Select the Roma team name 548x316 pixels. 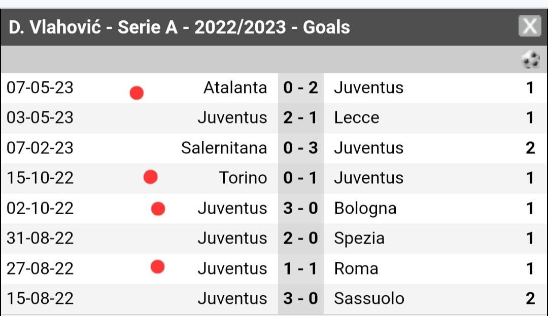pos(356,268)
